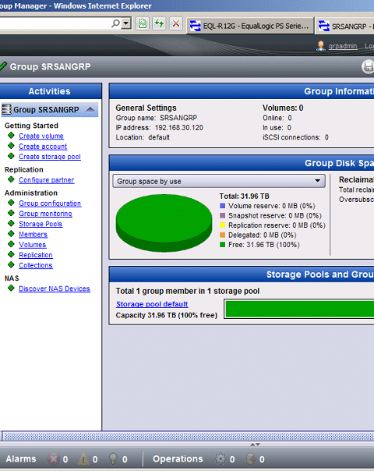Click the grpadmin user avatar icon
374x471 pixels.
[x=321, y=46]
